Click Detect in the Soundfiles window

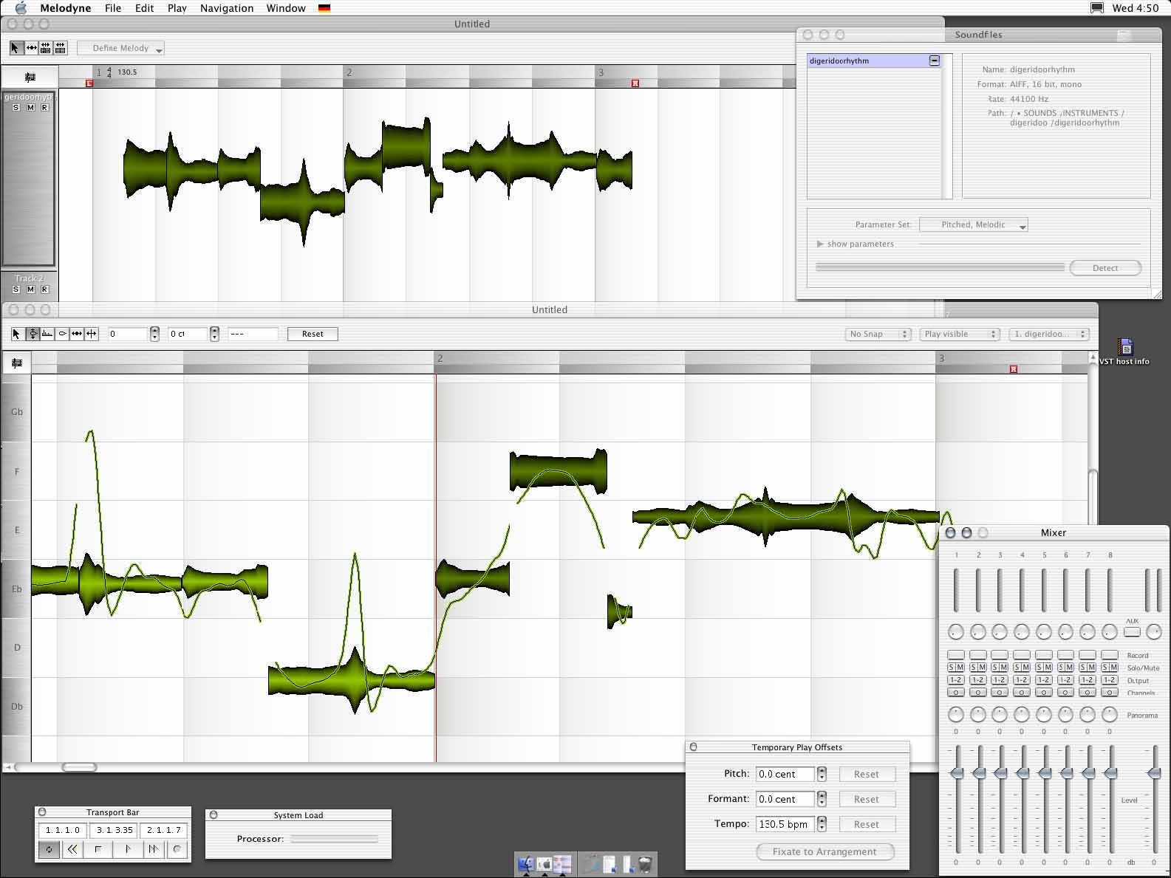pyautogui.click(x=1105, y=268)
